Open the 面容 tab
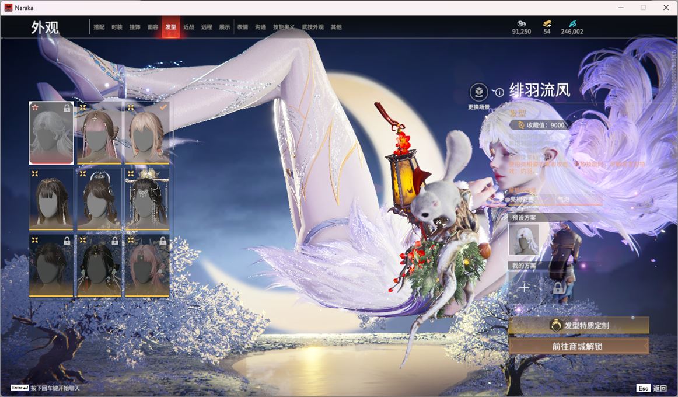 (153, 27)
